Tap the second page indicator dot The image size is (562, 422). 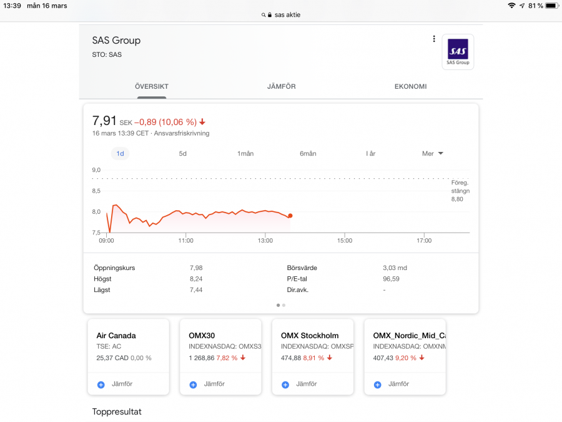coord(284,305)
